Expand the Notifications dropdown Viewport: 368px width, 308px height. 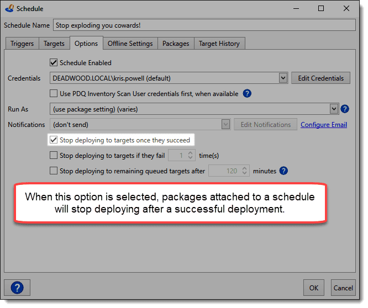(225, 124)
